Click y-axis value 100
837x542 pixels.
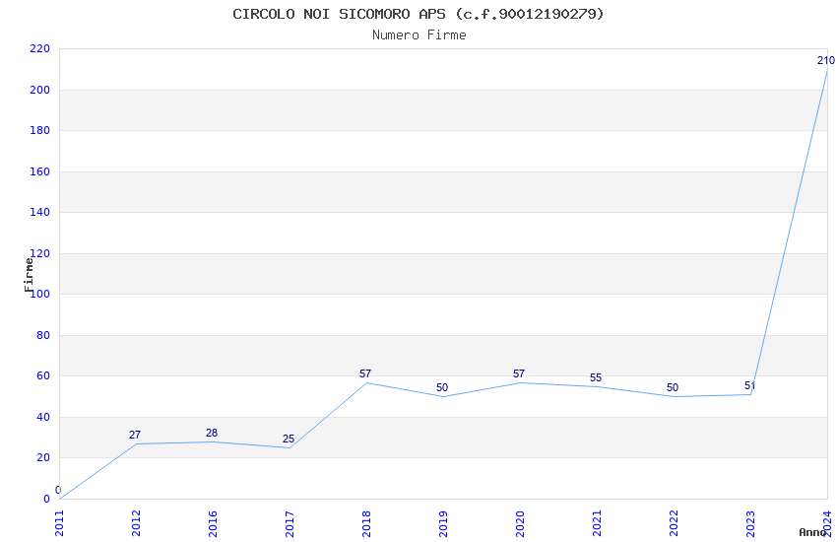[39, 294]
